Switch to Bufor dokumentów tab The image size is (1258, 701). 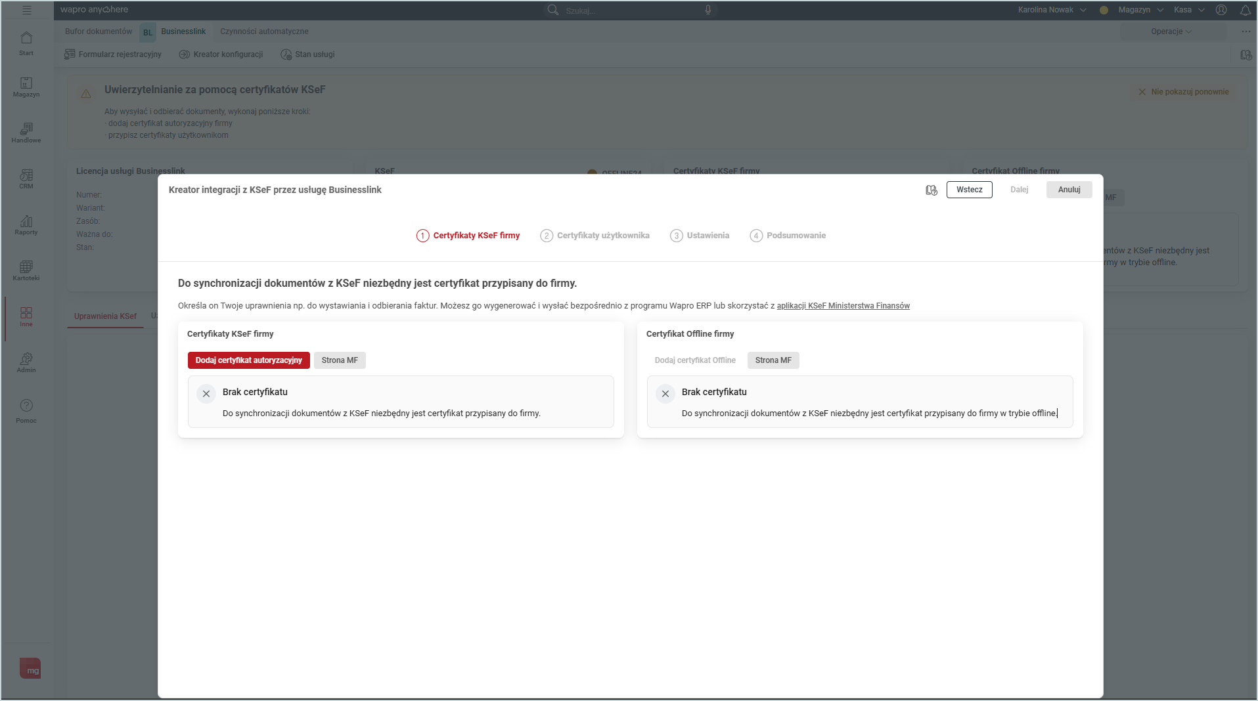pyautogui.click(x=99, y=32)
